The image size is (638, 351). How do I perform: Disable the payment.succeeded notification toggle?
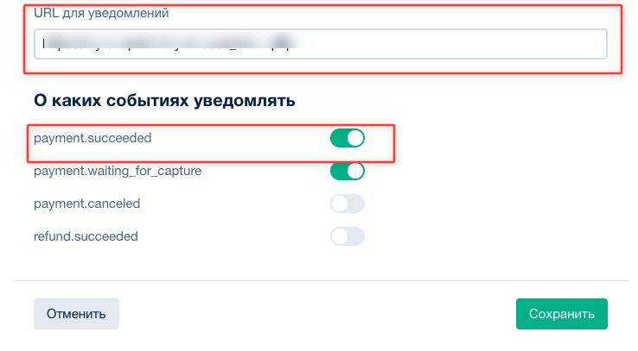point(348,139)
